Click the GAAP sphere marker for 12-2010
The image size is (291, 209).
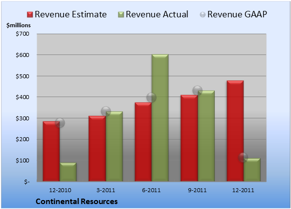60,123
